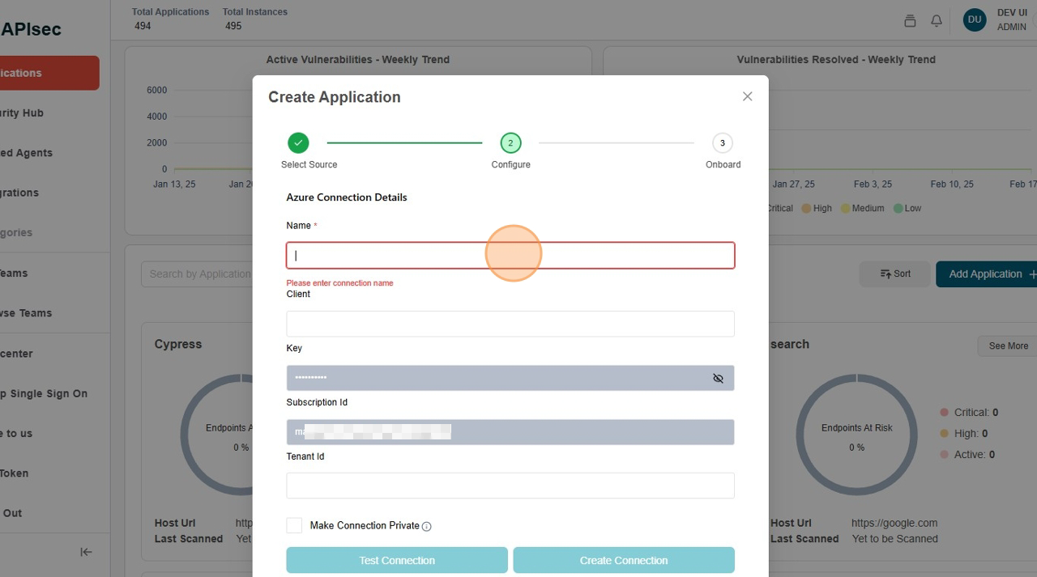
Task: Open the notifications bell icon
Action: coord(937,21)
